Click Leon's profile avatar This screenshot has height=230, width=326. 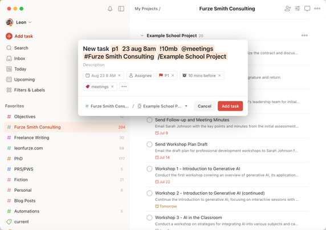click(x=9, y=22)
